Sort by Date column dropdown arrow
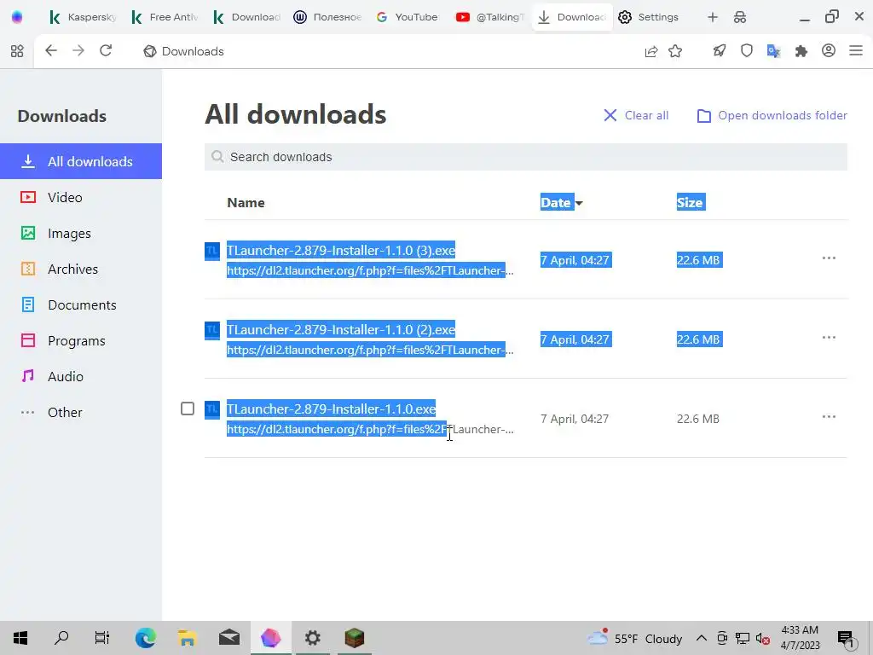 coord(579,203)
